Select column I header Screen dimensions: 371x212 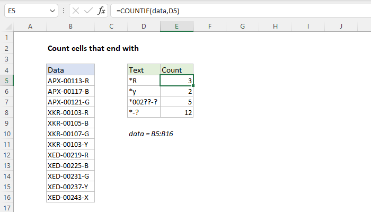pyautogui.click(x=308, y=26)
